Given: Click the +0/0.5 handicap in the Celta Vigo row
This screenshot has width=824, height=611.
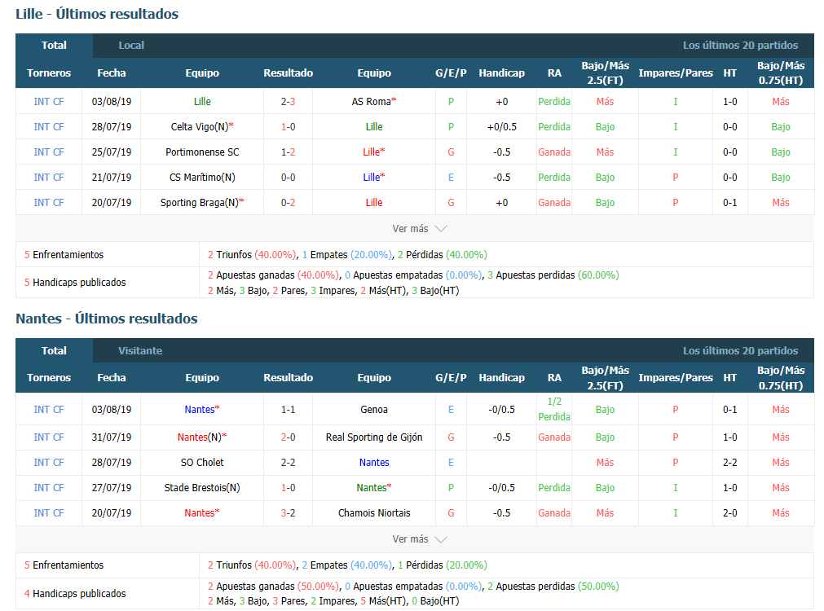Looking at the screenshot, I should tap(501, 126).
